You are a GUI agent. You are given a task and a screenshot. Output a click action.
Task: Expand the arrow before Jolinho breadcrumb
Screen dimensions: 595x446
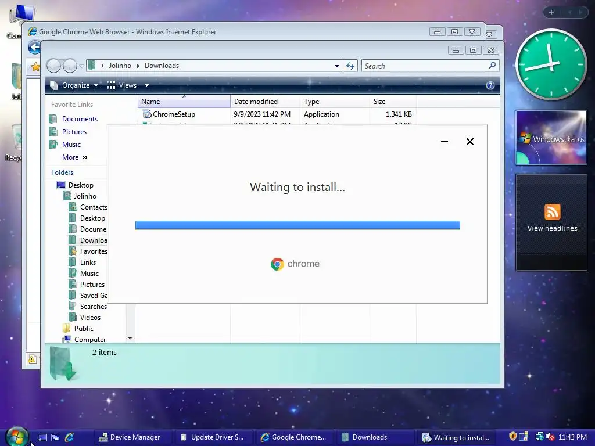tap(102, 66)
